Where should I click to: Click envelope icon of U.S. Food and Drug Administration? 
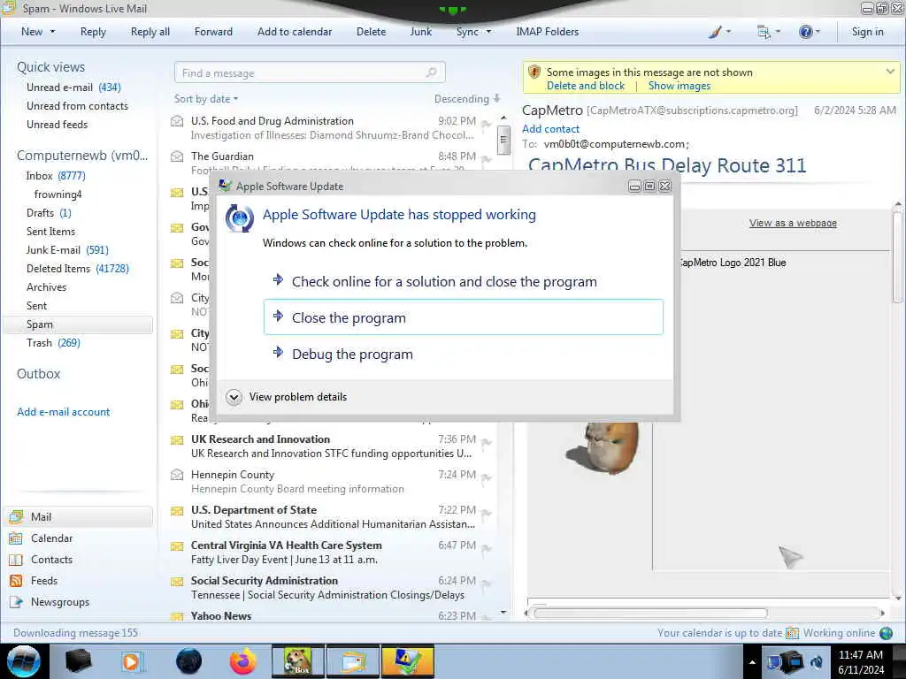pos(177,121)
